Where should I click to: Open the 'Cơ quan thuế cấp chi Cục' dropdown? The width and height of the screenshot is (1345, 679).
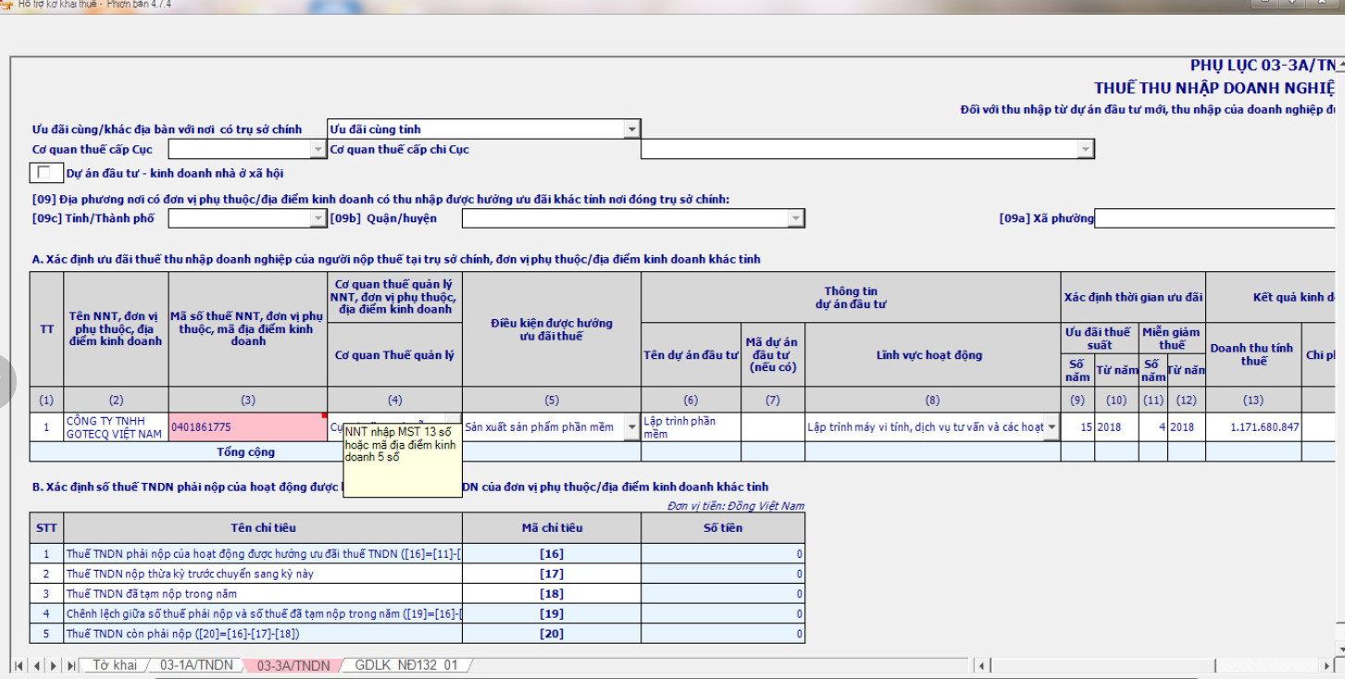click(1085, 149)
